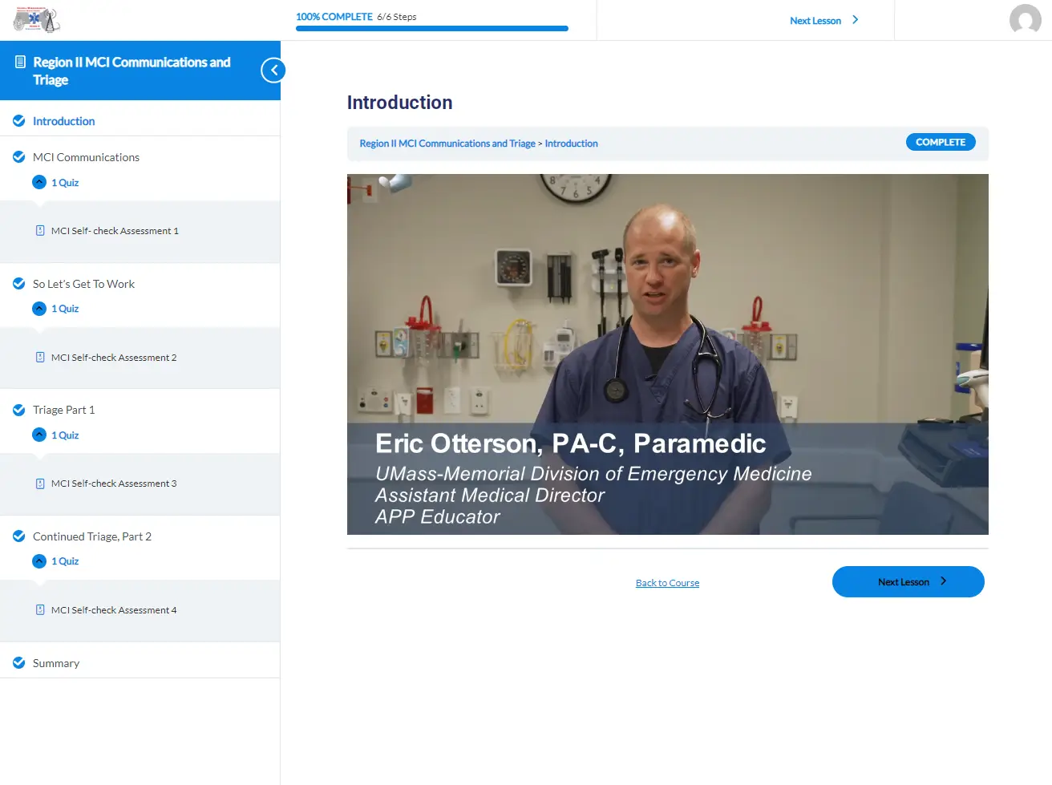Screen dimensions: 1052x785
Task: Click the completed checkmark next to Introduction
Action: pos(19,121)
